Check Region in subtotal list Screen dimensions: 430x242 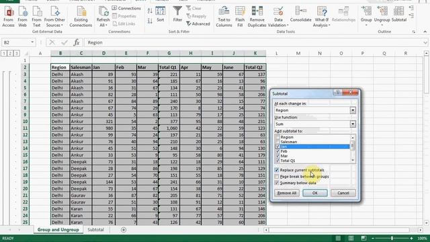(x=277, y=137)
